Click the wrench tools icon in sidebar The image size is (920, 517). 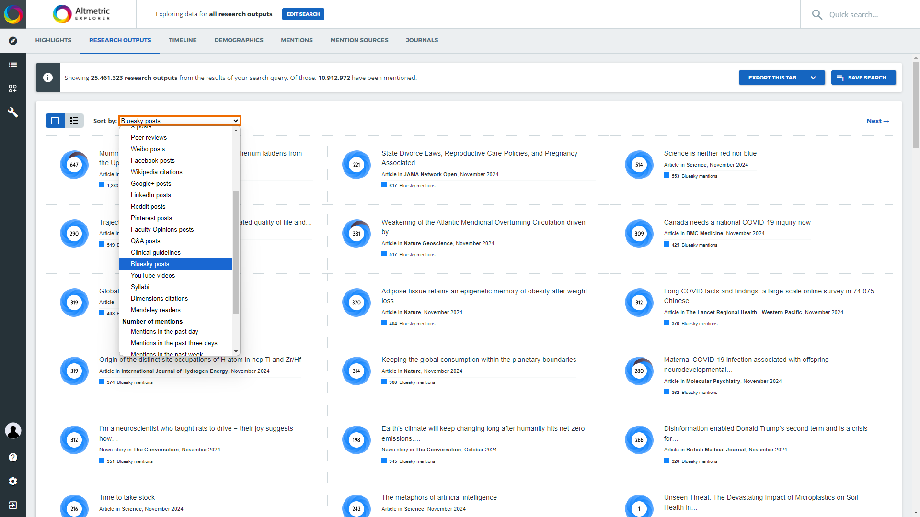point(13,112)
